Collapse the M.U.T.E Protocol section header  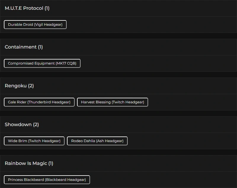pos(24,8)
